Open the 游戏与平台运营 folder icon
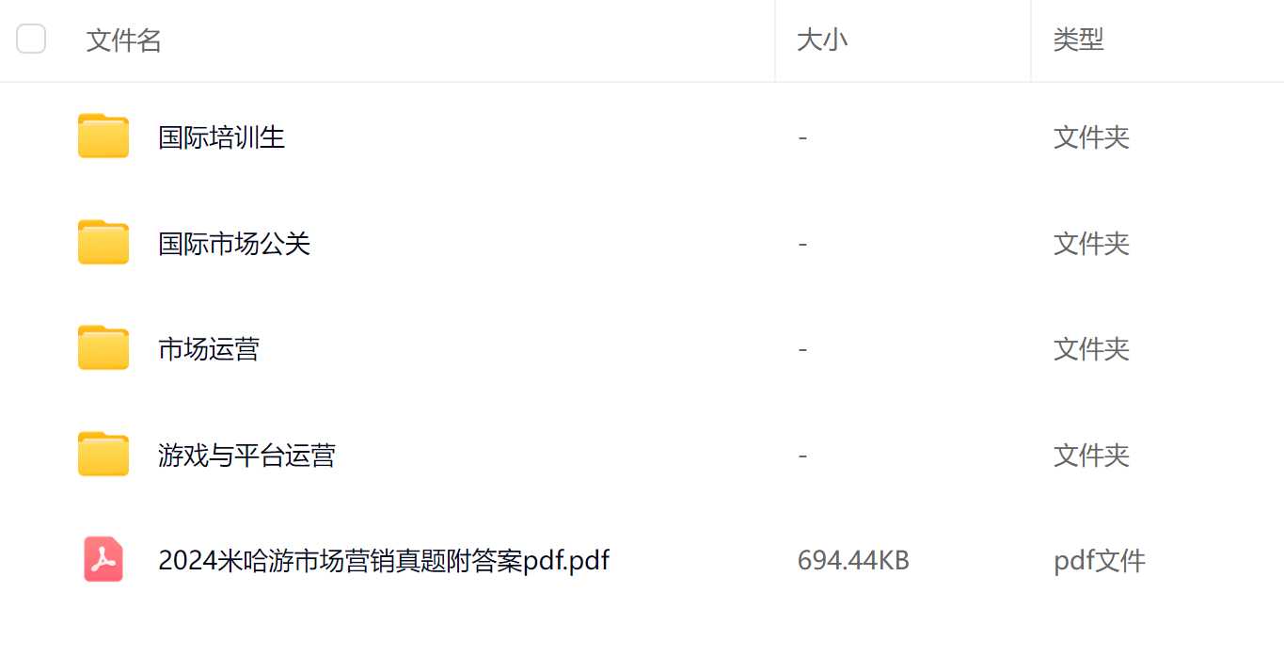This screenshot has height=672, width=1284. 103,455
